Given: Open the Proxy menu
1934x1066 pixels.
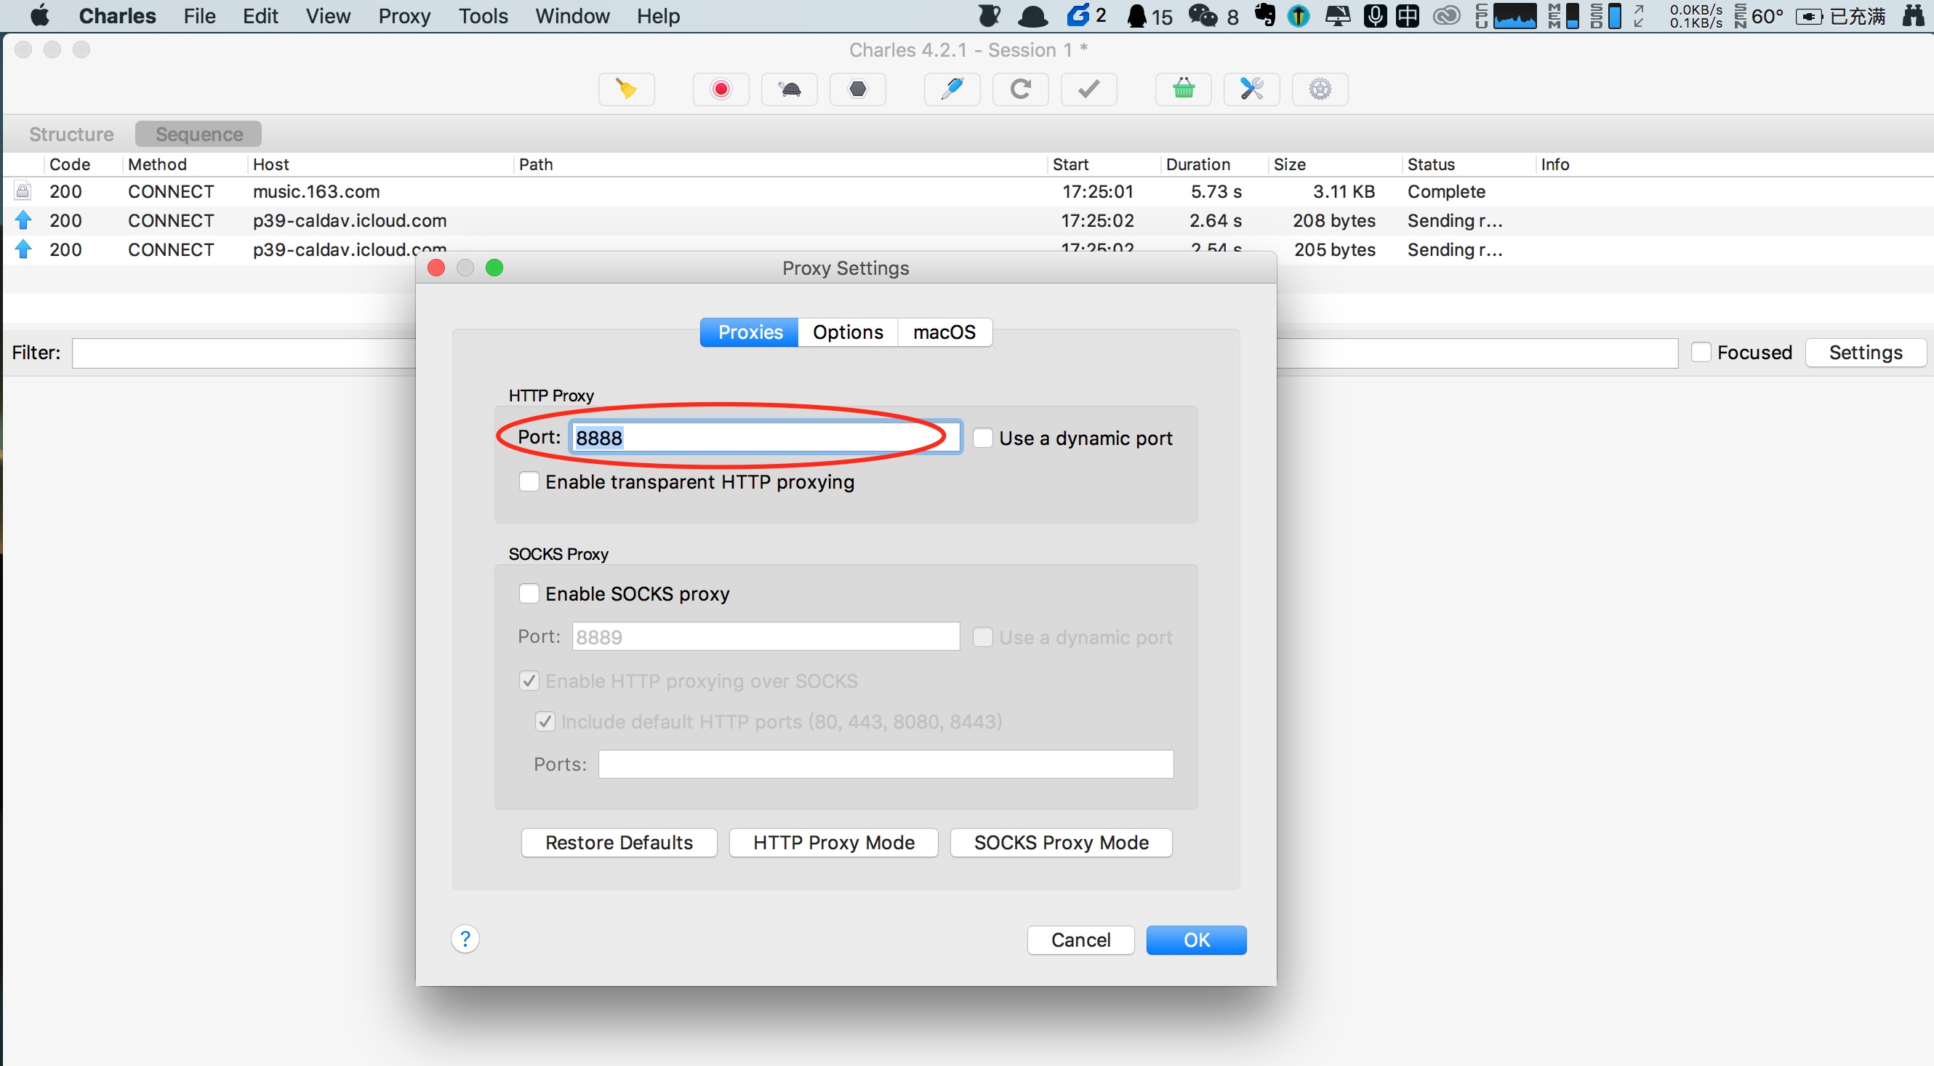Looking at the screenshot, I should click(404, 16).
